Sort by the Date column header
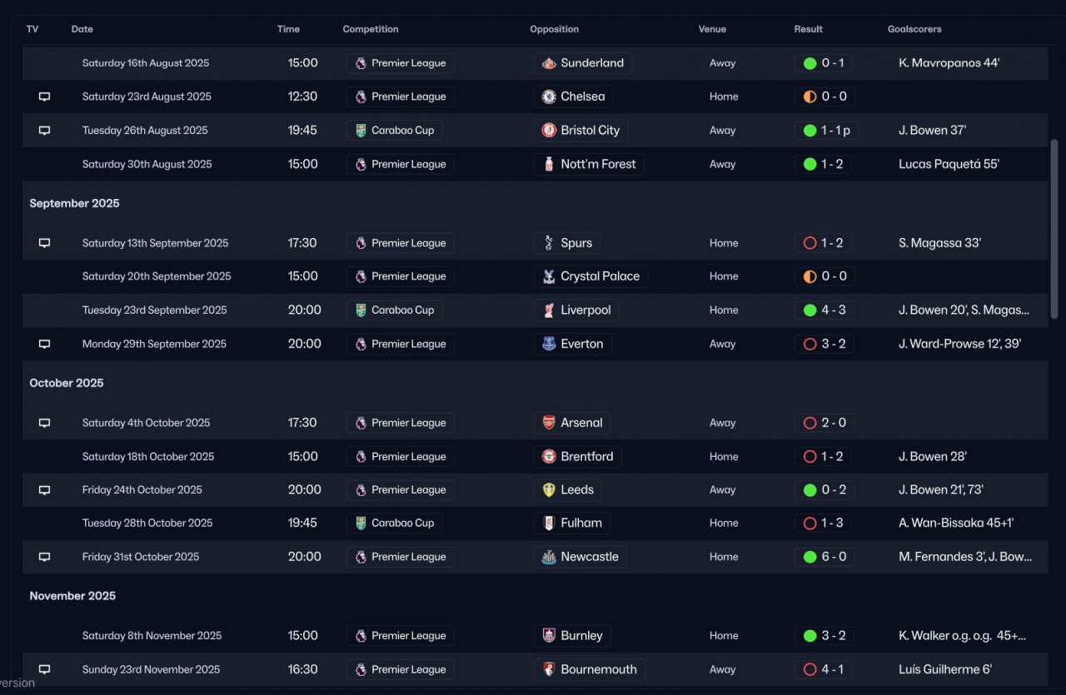1066x695 pixels. (82, 29)
